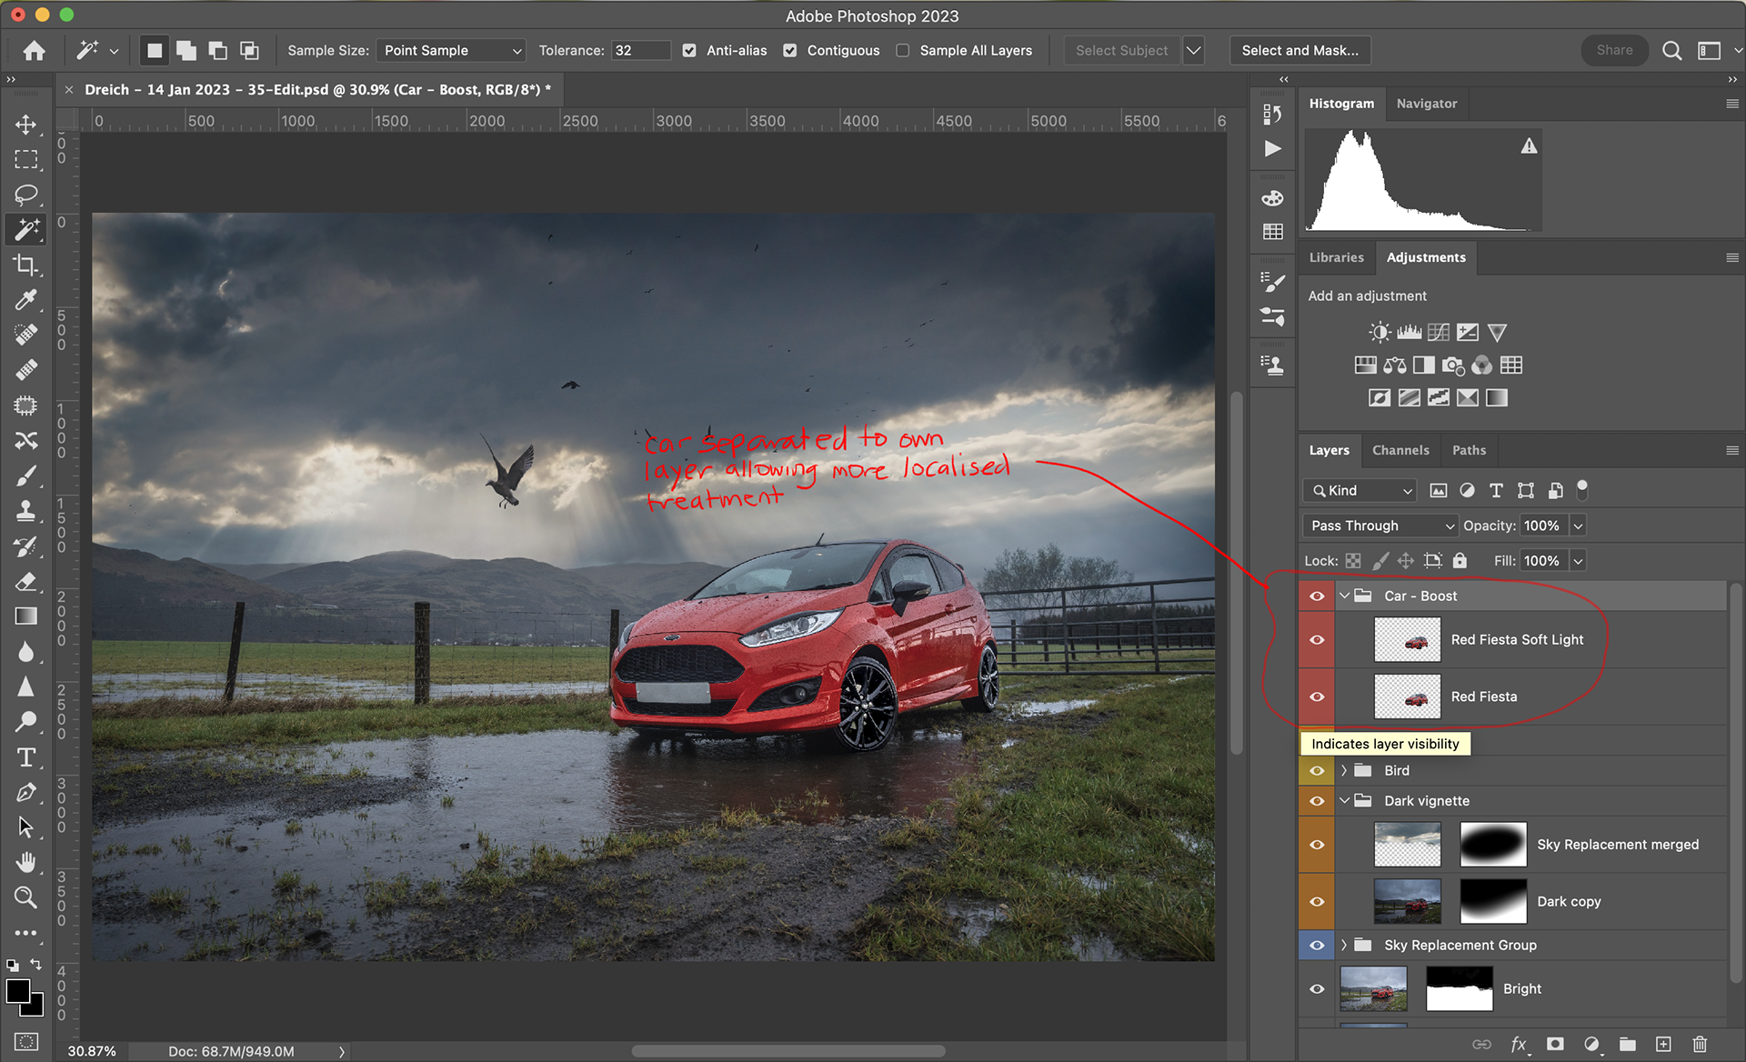
Task: Add a Brightness/Contrast adjustment
Action: pos(1380,332)
